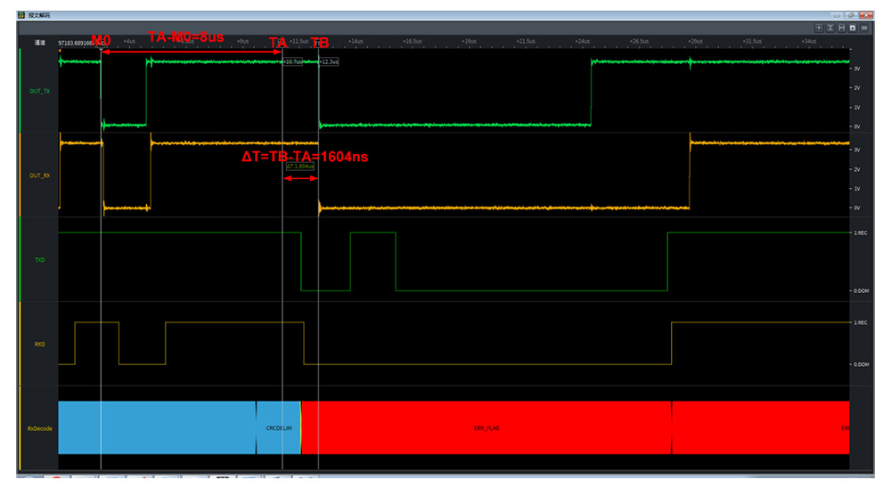Viewport: 891px width, 488px height.
Task: Select the TXD channel label
Action: 40,260
